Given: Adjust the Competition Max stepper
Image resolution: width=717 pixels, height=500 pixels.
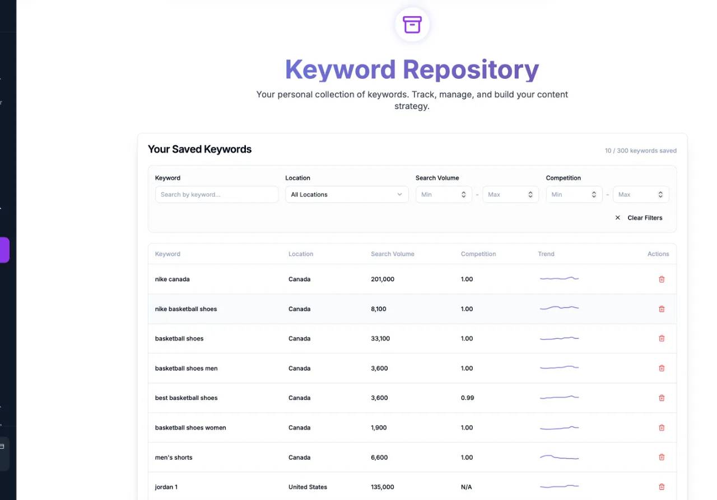Looking at the screenshot, I should coord(660,195).
